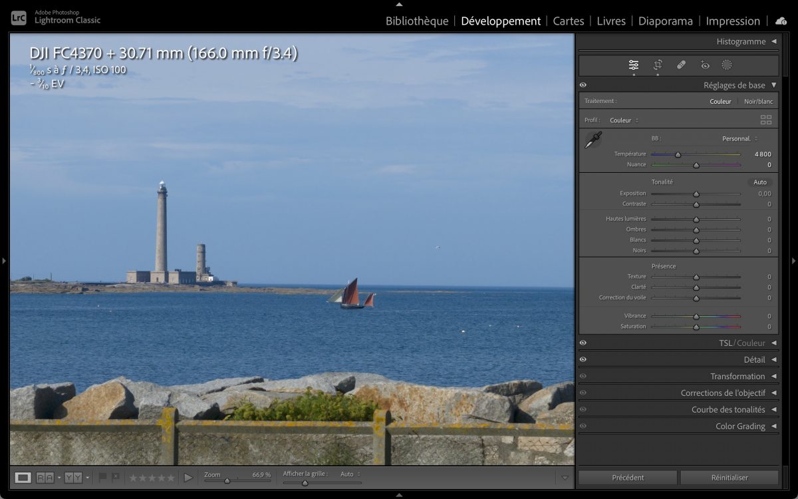Select the Healing bandage tool

point(681,65)
